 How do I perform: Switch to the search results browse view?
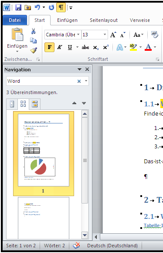click(x=35, y=104)
